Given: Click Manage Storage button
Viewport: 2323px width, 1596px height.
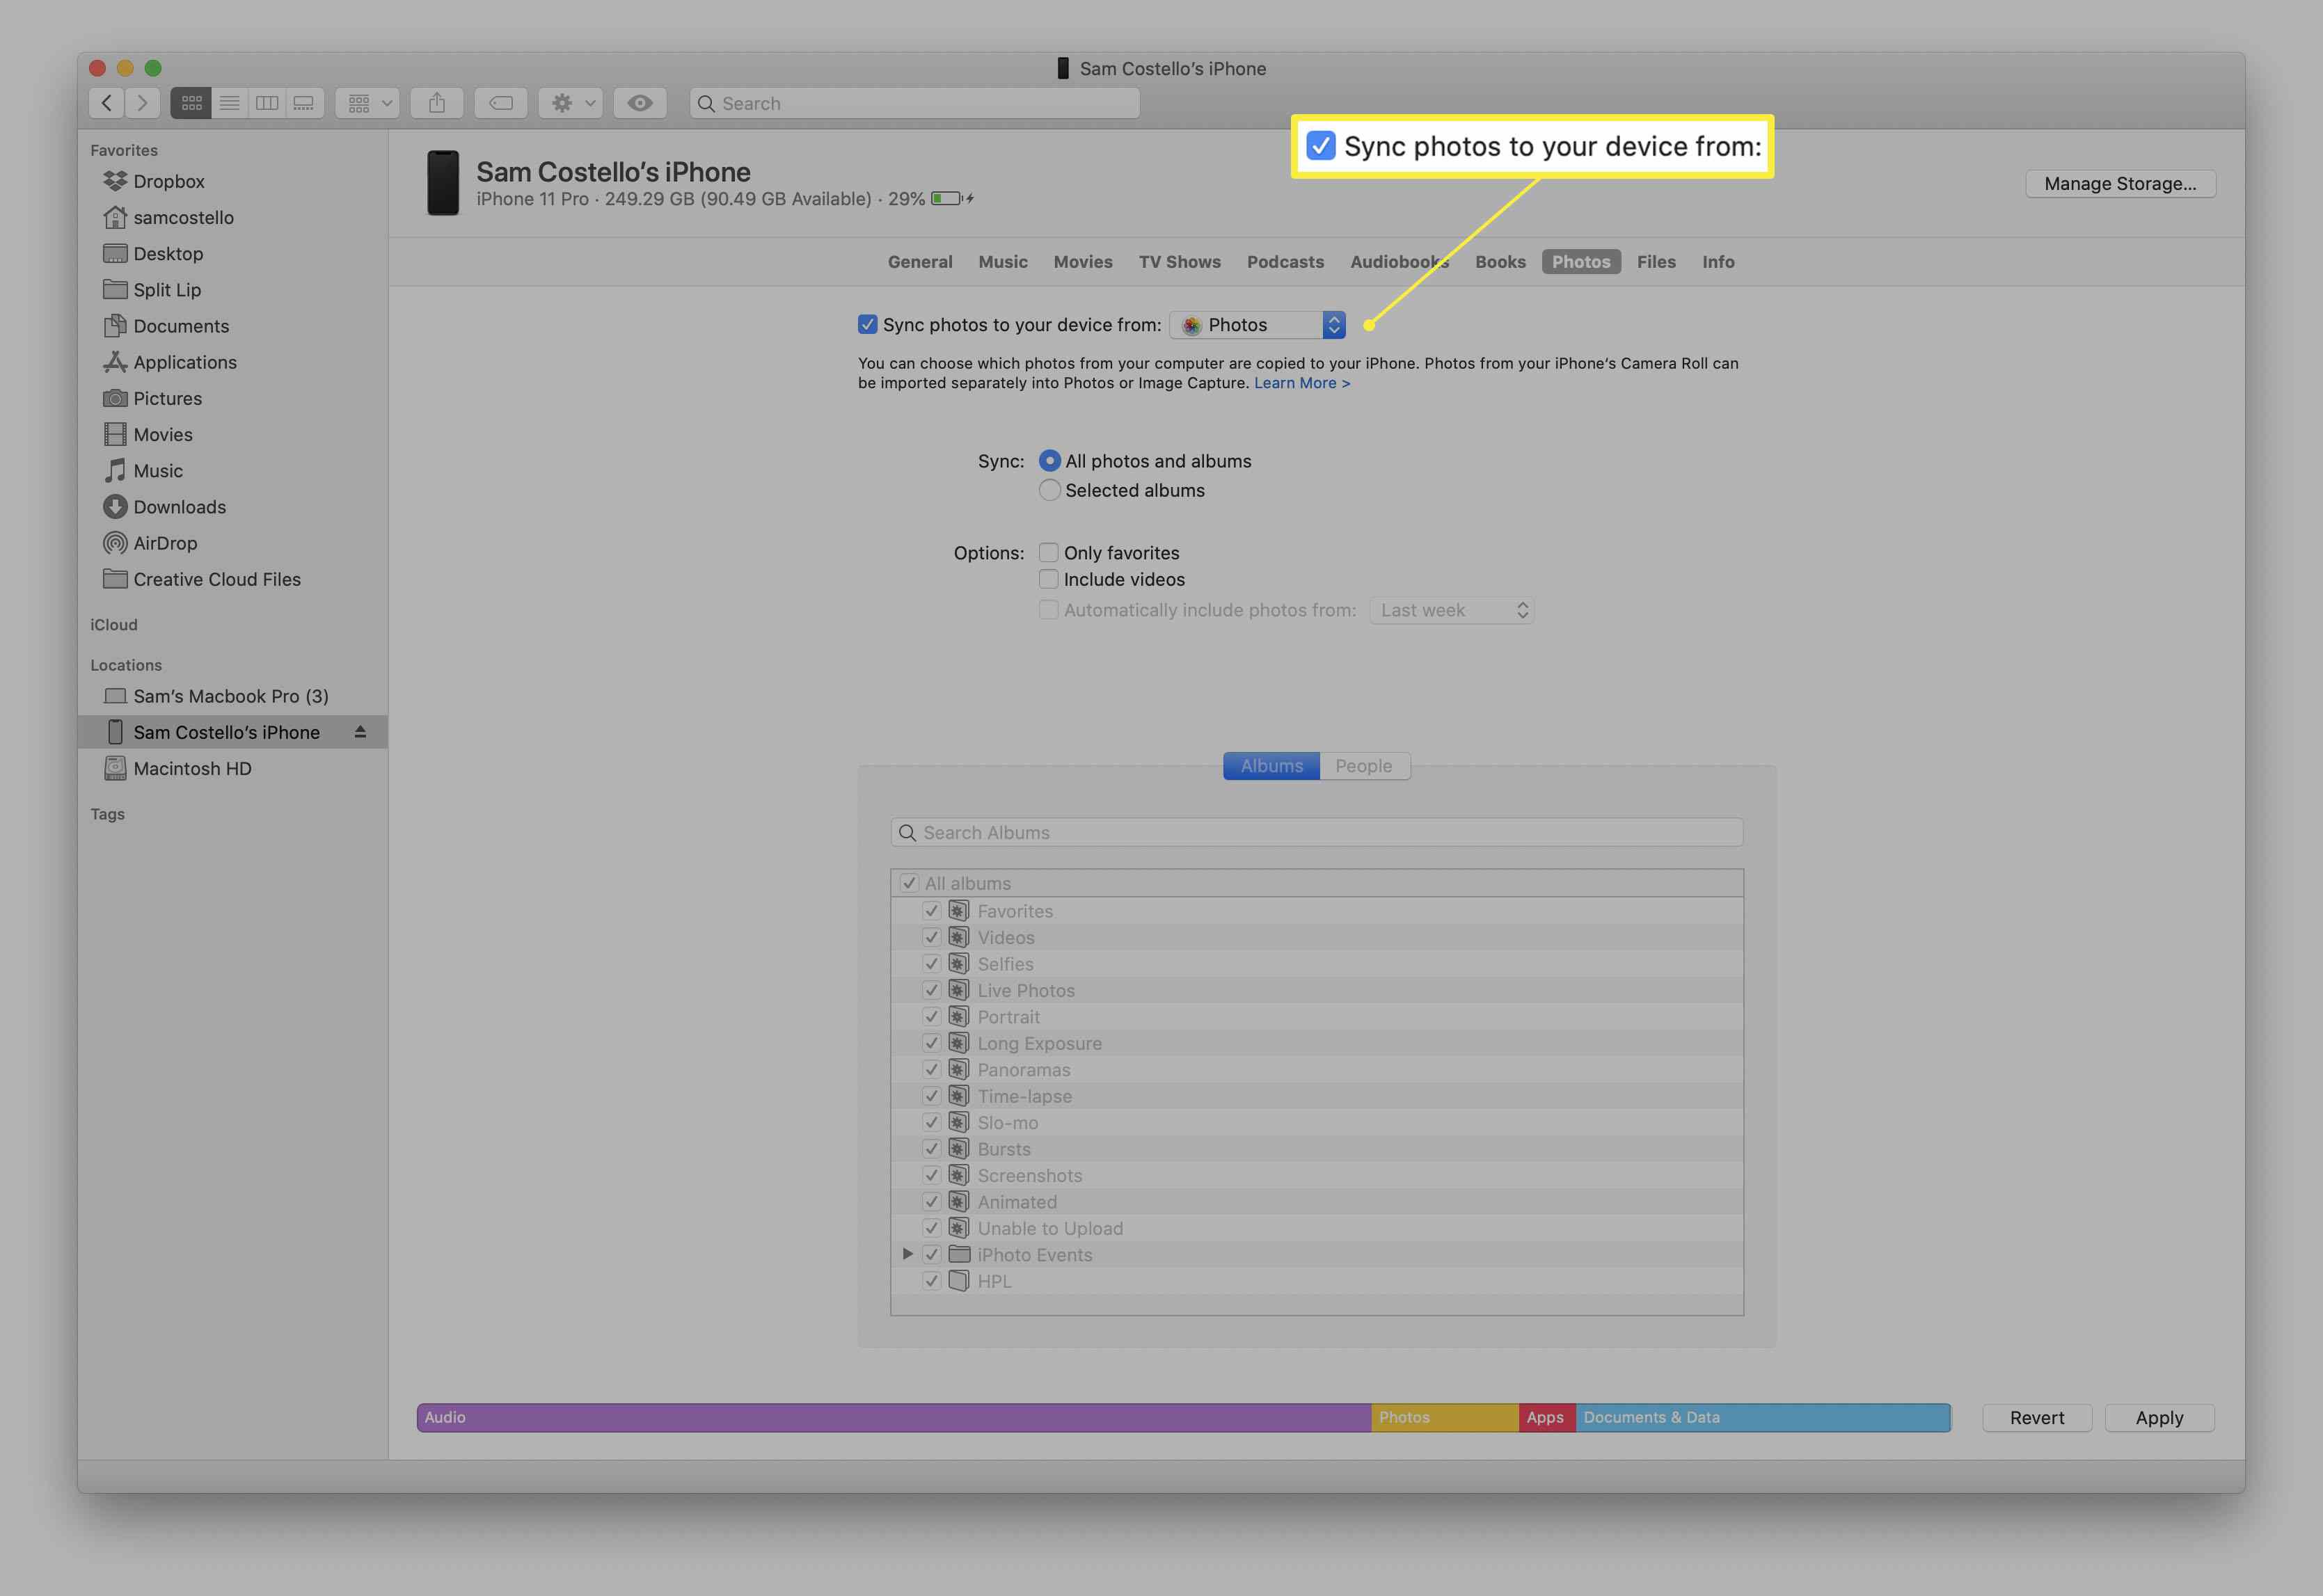Looking at the screenshot, I should (x=2120, y=183).
